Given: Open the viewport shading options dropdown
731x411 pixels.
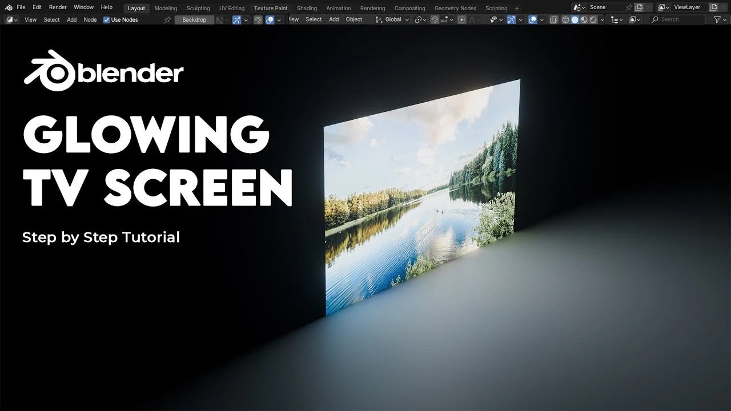Looking at the screenshot, I should [x=602, y=19].
